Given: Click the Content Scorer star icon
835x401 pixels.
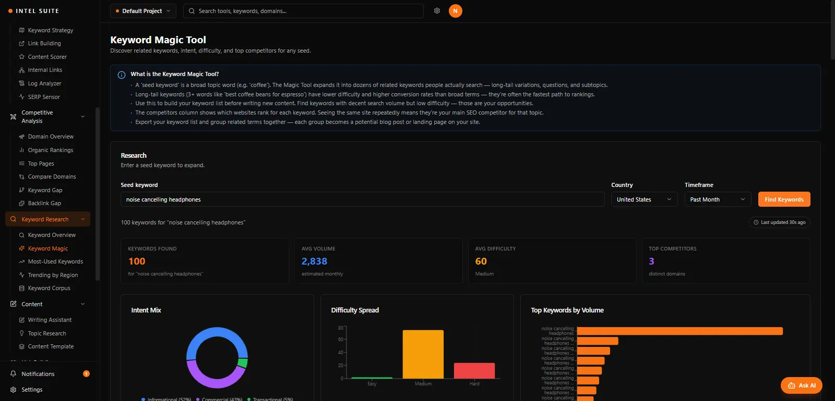Looking at the screenshot, I should 21,57.
